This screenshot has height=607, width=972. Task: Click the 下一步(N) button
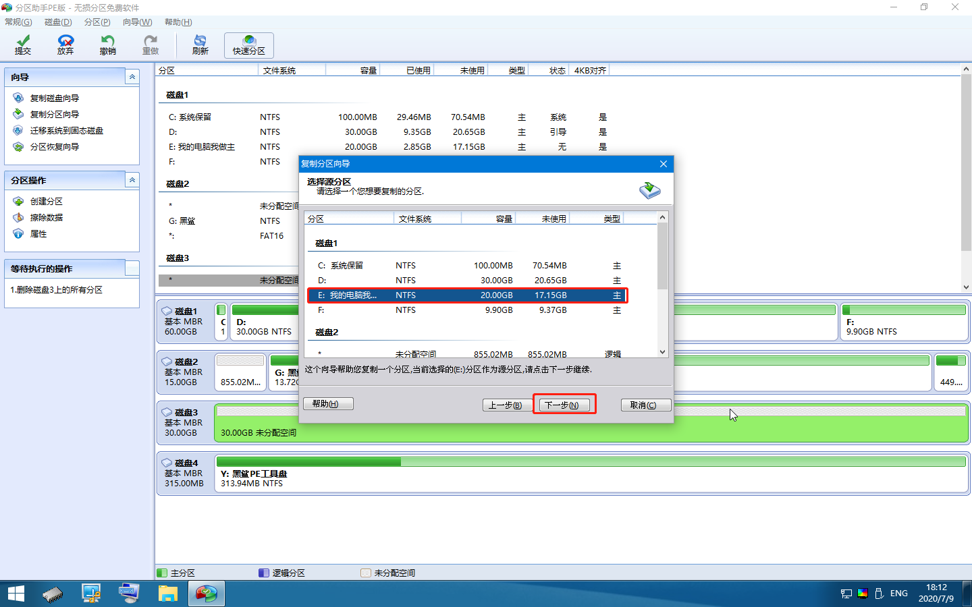click(565, 405)
